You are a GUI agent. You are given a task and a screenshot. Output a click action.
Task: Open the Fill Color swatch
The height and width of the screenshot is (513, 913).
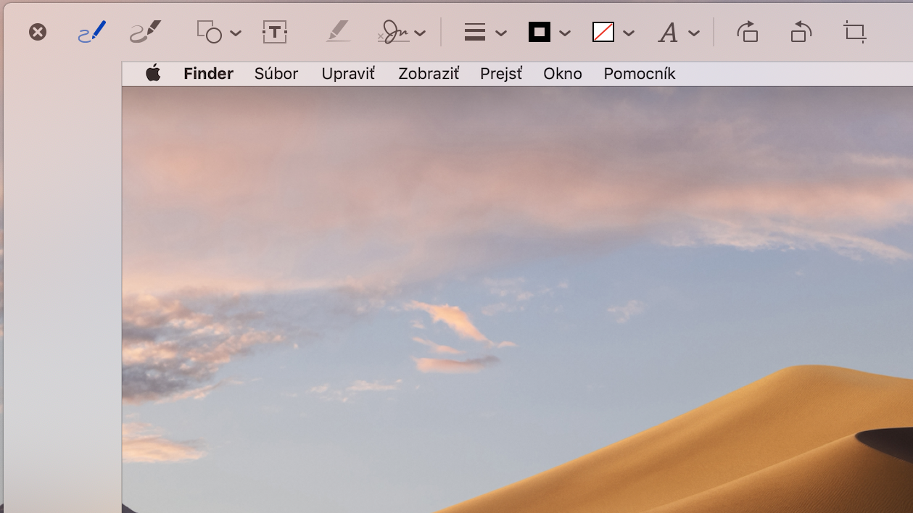(x=603, y=32)
